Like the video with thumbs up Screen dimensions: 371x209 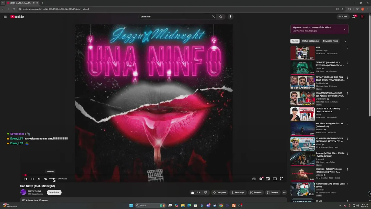[196, 192]
